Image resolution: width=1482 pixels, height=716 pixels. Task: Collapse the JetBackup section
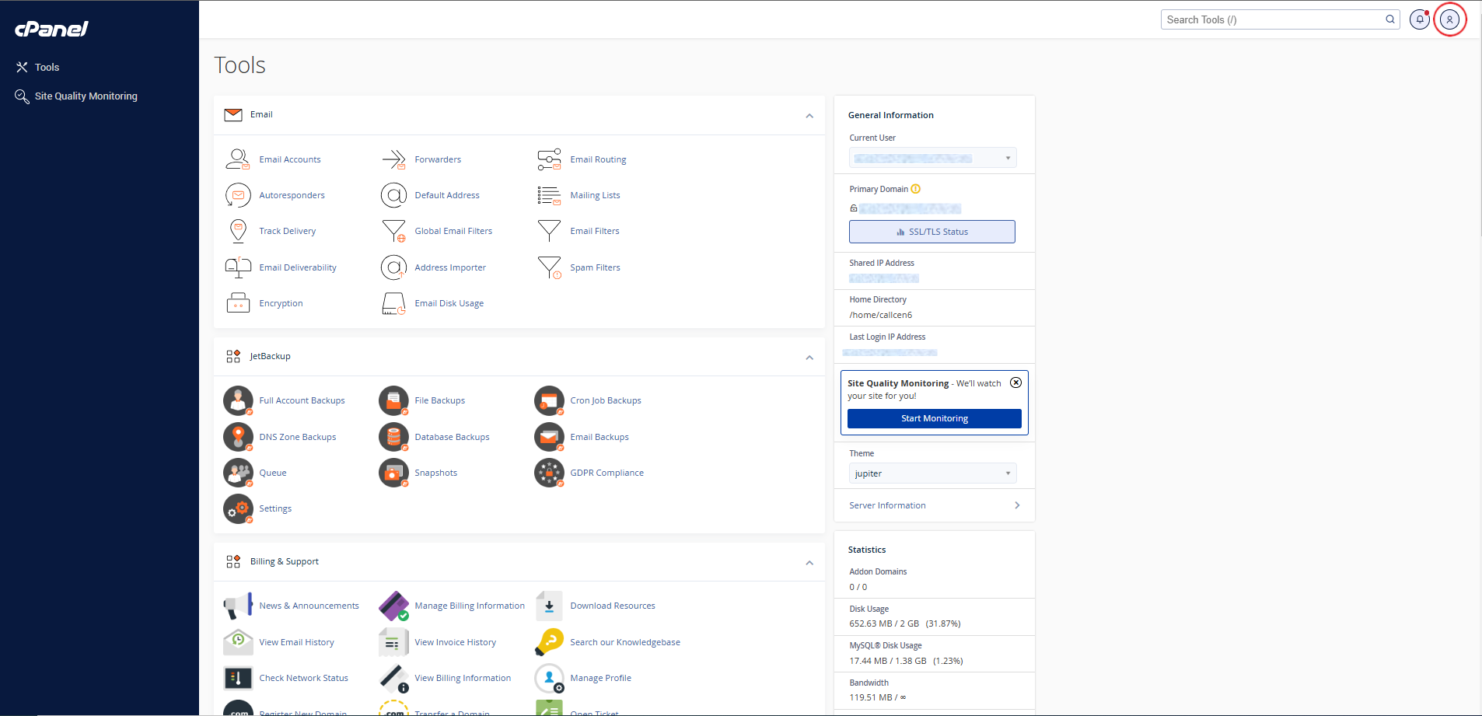[x=809, y=358]
